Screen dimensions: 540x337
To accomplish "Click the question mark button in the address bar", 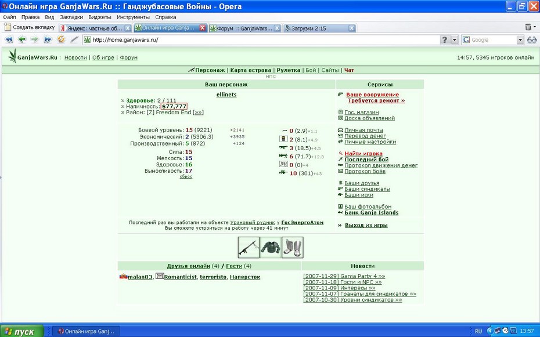I will (x=445, y=40).
